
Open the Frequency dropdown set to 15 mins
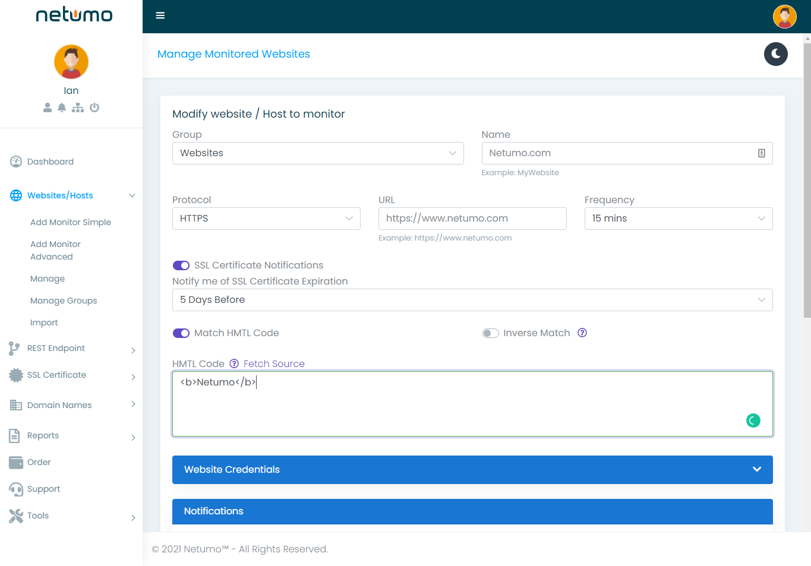[x=678, y=219]
